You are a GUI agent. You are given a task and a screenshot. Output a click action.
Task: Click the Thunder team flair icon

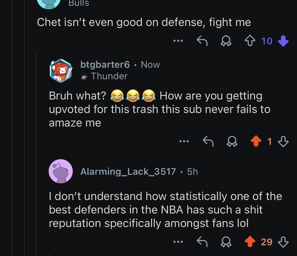pos(84,76)
